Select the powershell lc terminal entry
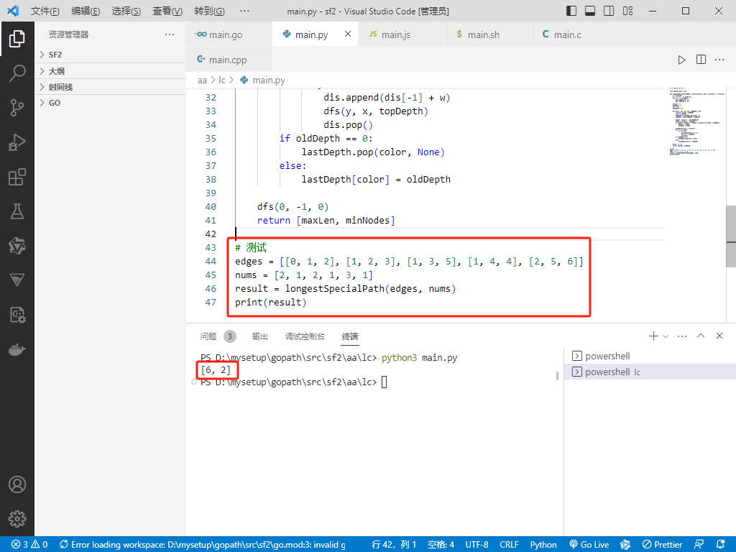 coord(650,372)
